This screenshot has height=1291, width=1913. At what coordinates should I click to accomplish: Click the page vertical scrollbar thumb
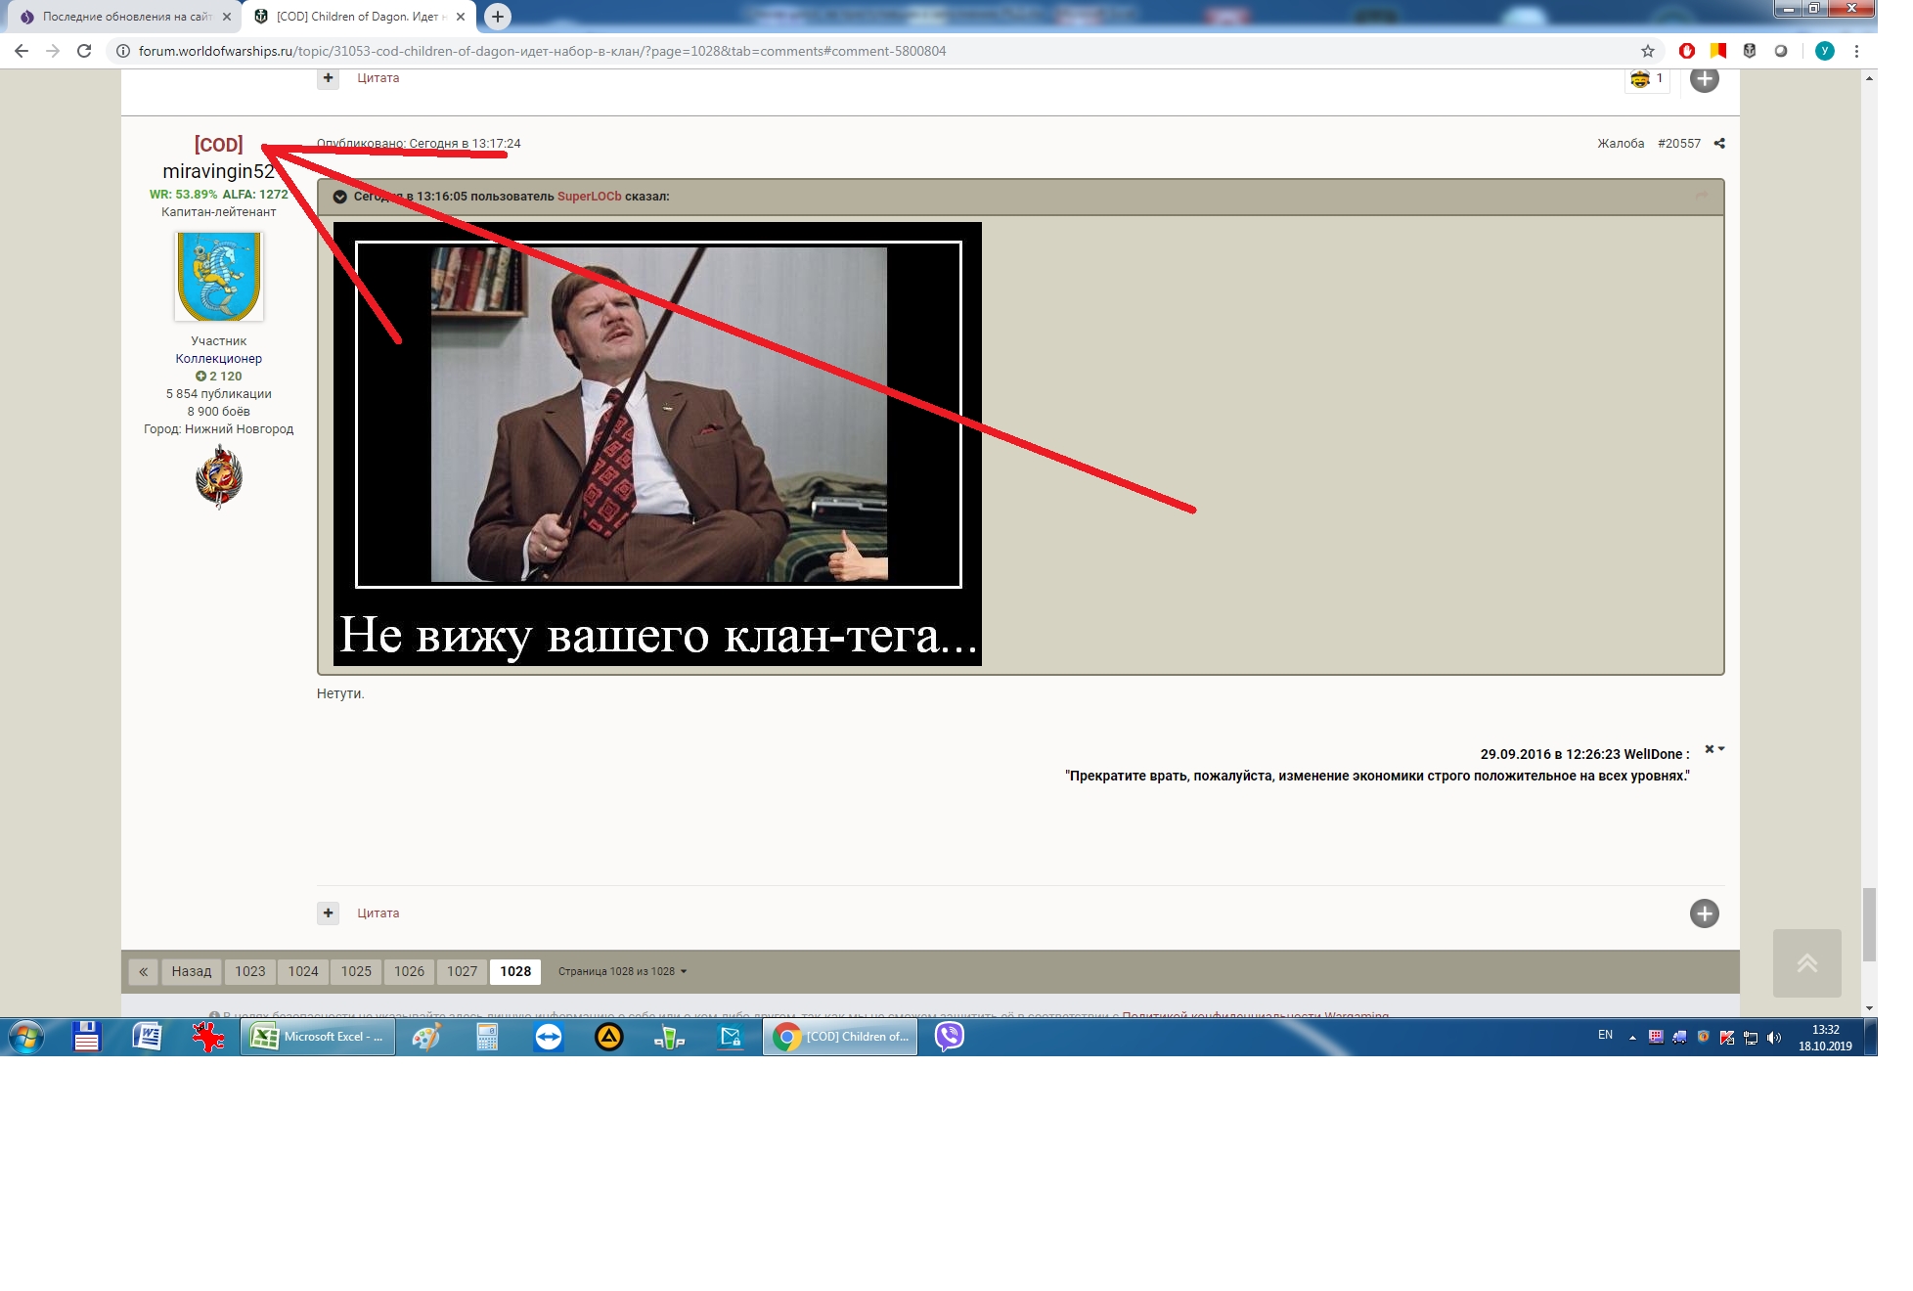click(1869, 925)
